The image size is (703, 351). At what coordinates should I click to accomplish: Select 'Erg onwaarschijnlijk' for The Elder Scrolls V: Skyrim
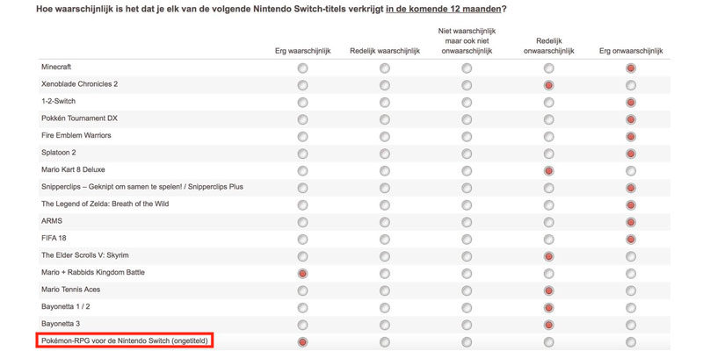[630, 256]
